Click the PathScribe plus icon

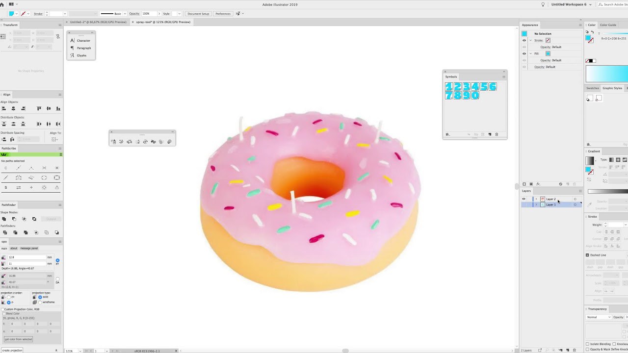click(31, 187)
